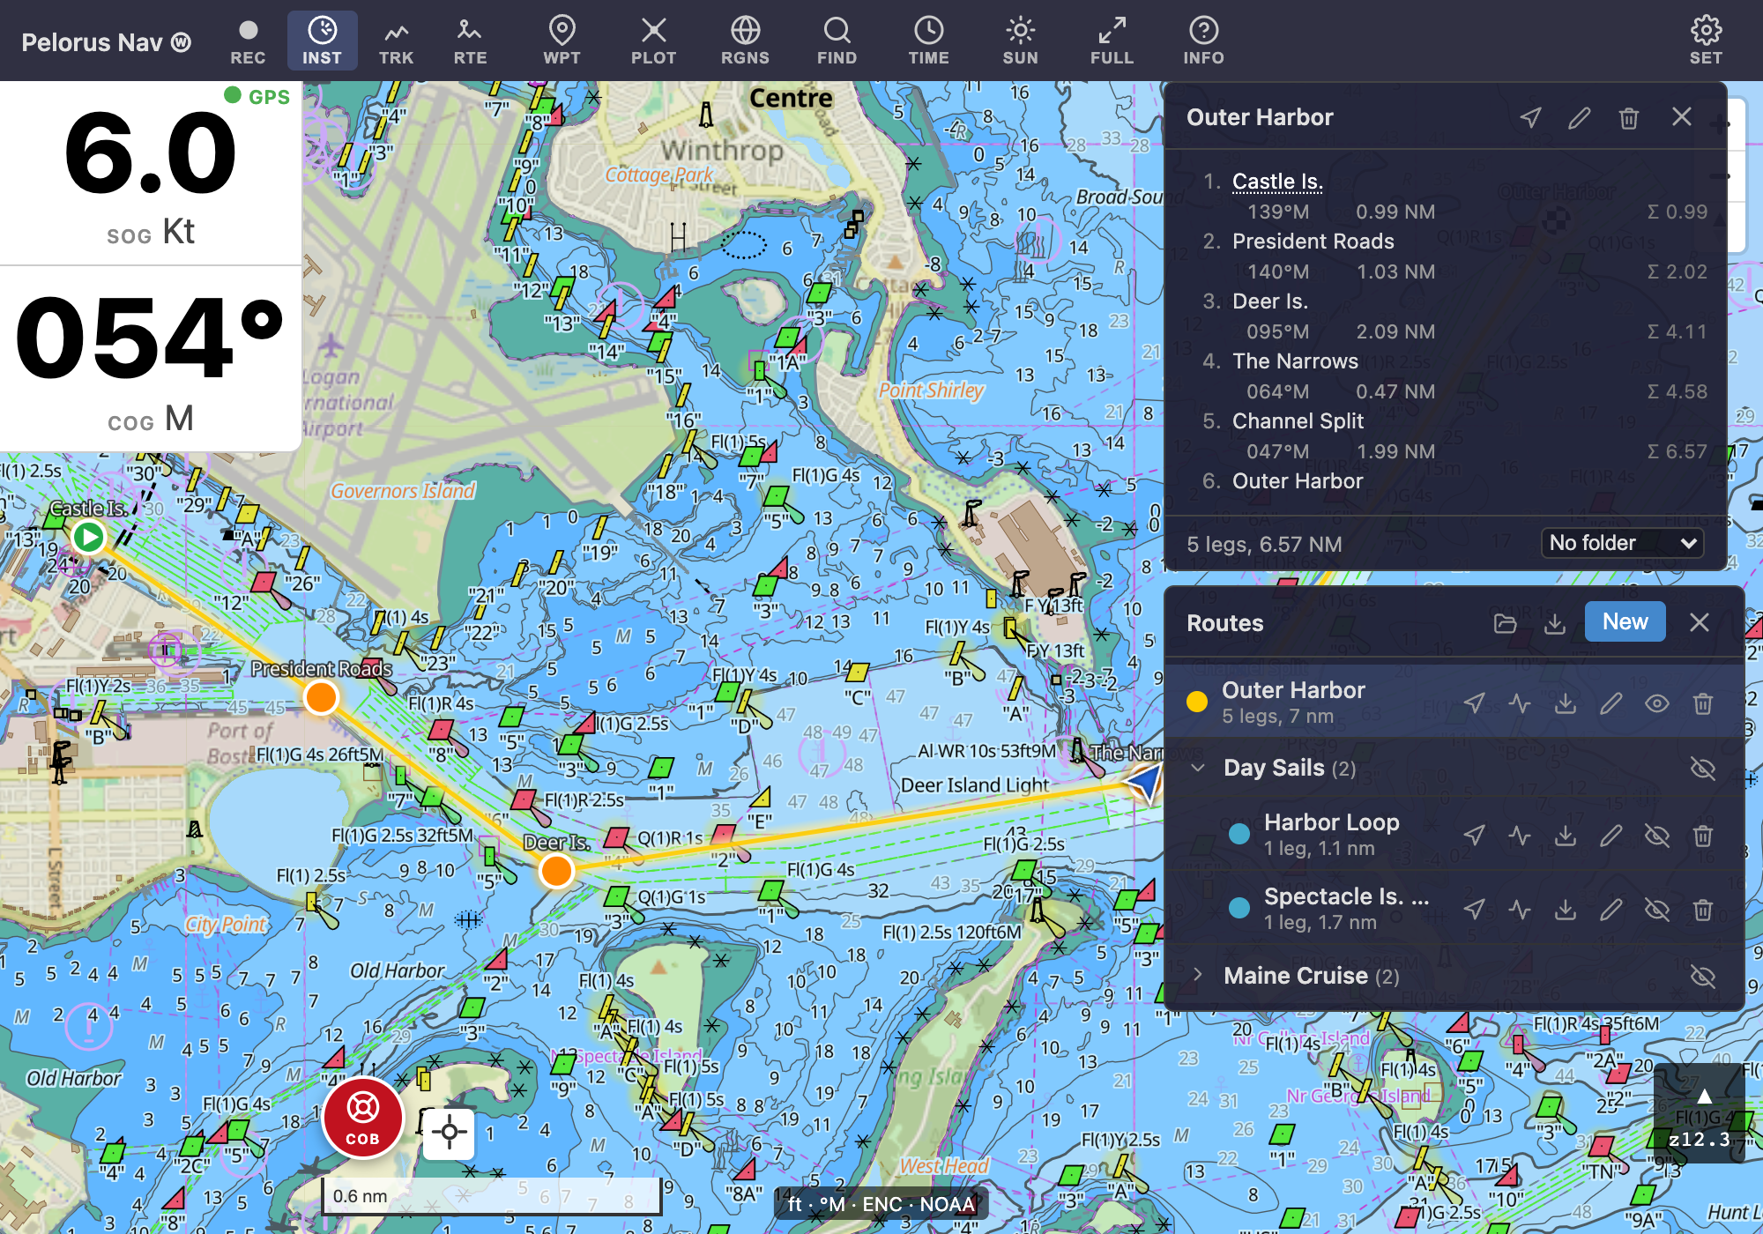1763x1234 pixels.
Task: Open the FIND search tool
Action: 837,41
